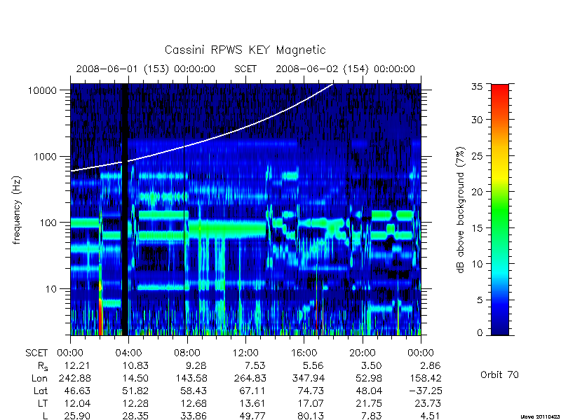
Task: Select the "1000" frequency axis tick label
Action: (x=46, y=157)
